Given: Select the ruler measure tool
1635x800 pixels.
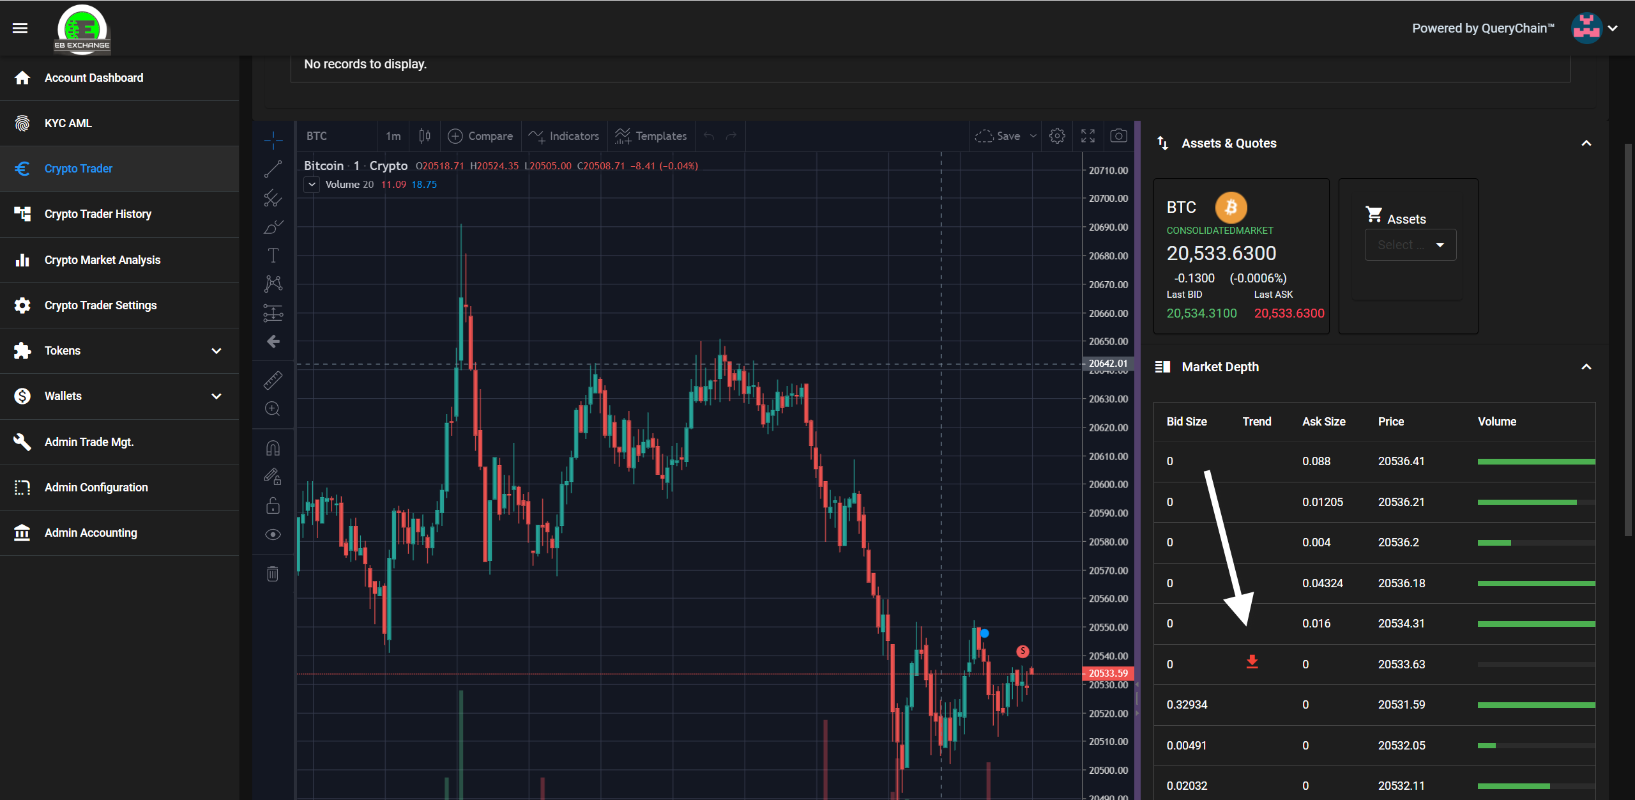Looking at the screenshot, I should (273, 380).
